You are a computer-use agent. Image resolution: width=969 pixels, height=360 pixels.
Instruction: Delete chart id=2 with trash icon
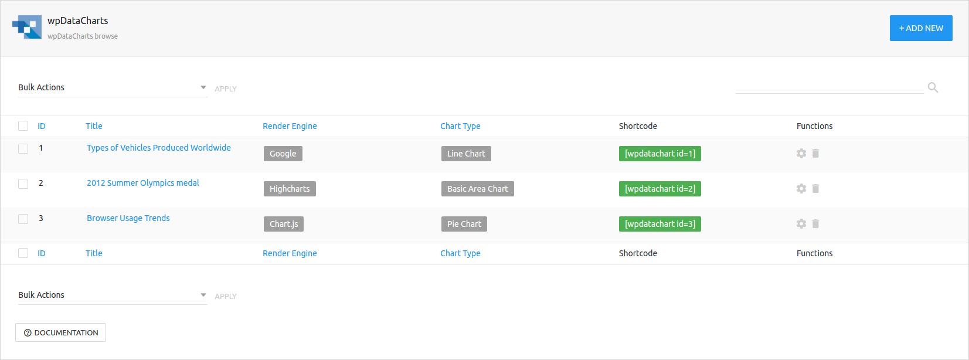pyautogui.click(x=815, y=189)
